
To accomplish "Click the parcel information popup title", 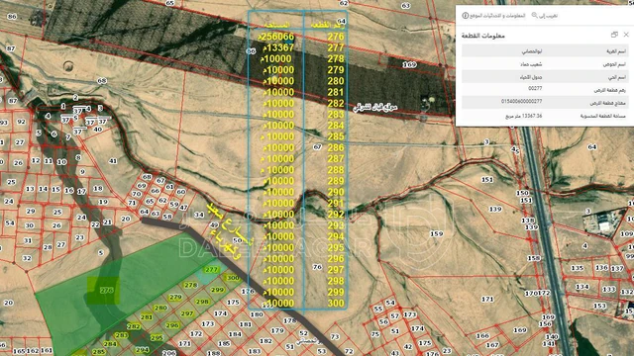I will coord(483,36).
